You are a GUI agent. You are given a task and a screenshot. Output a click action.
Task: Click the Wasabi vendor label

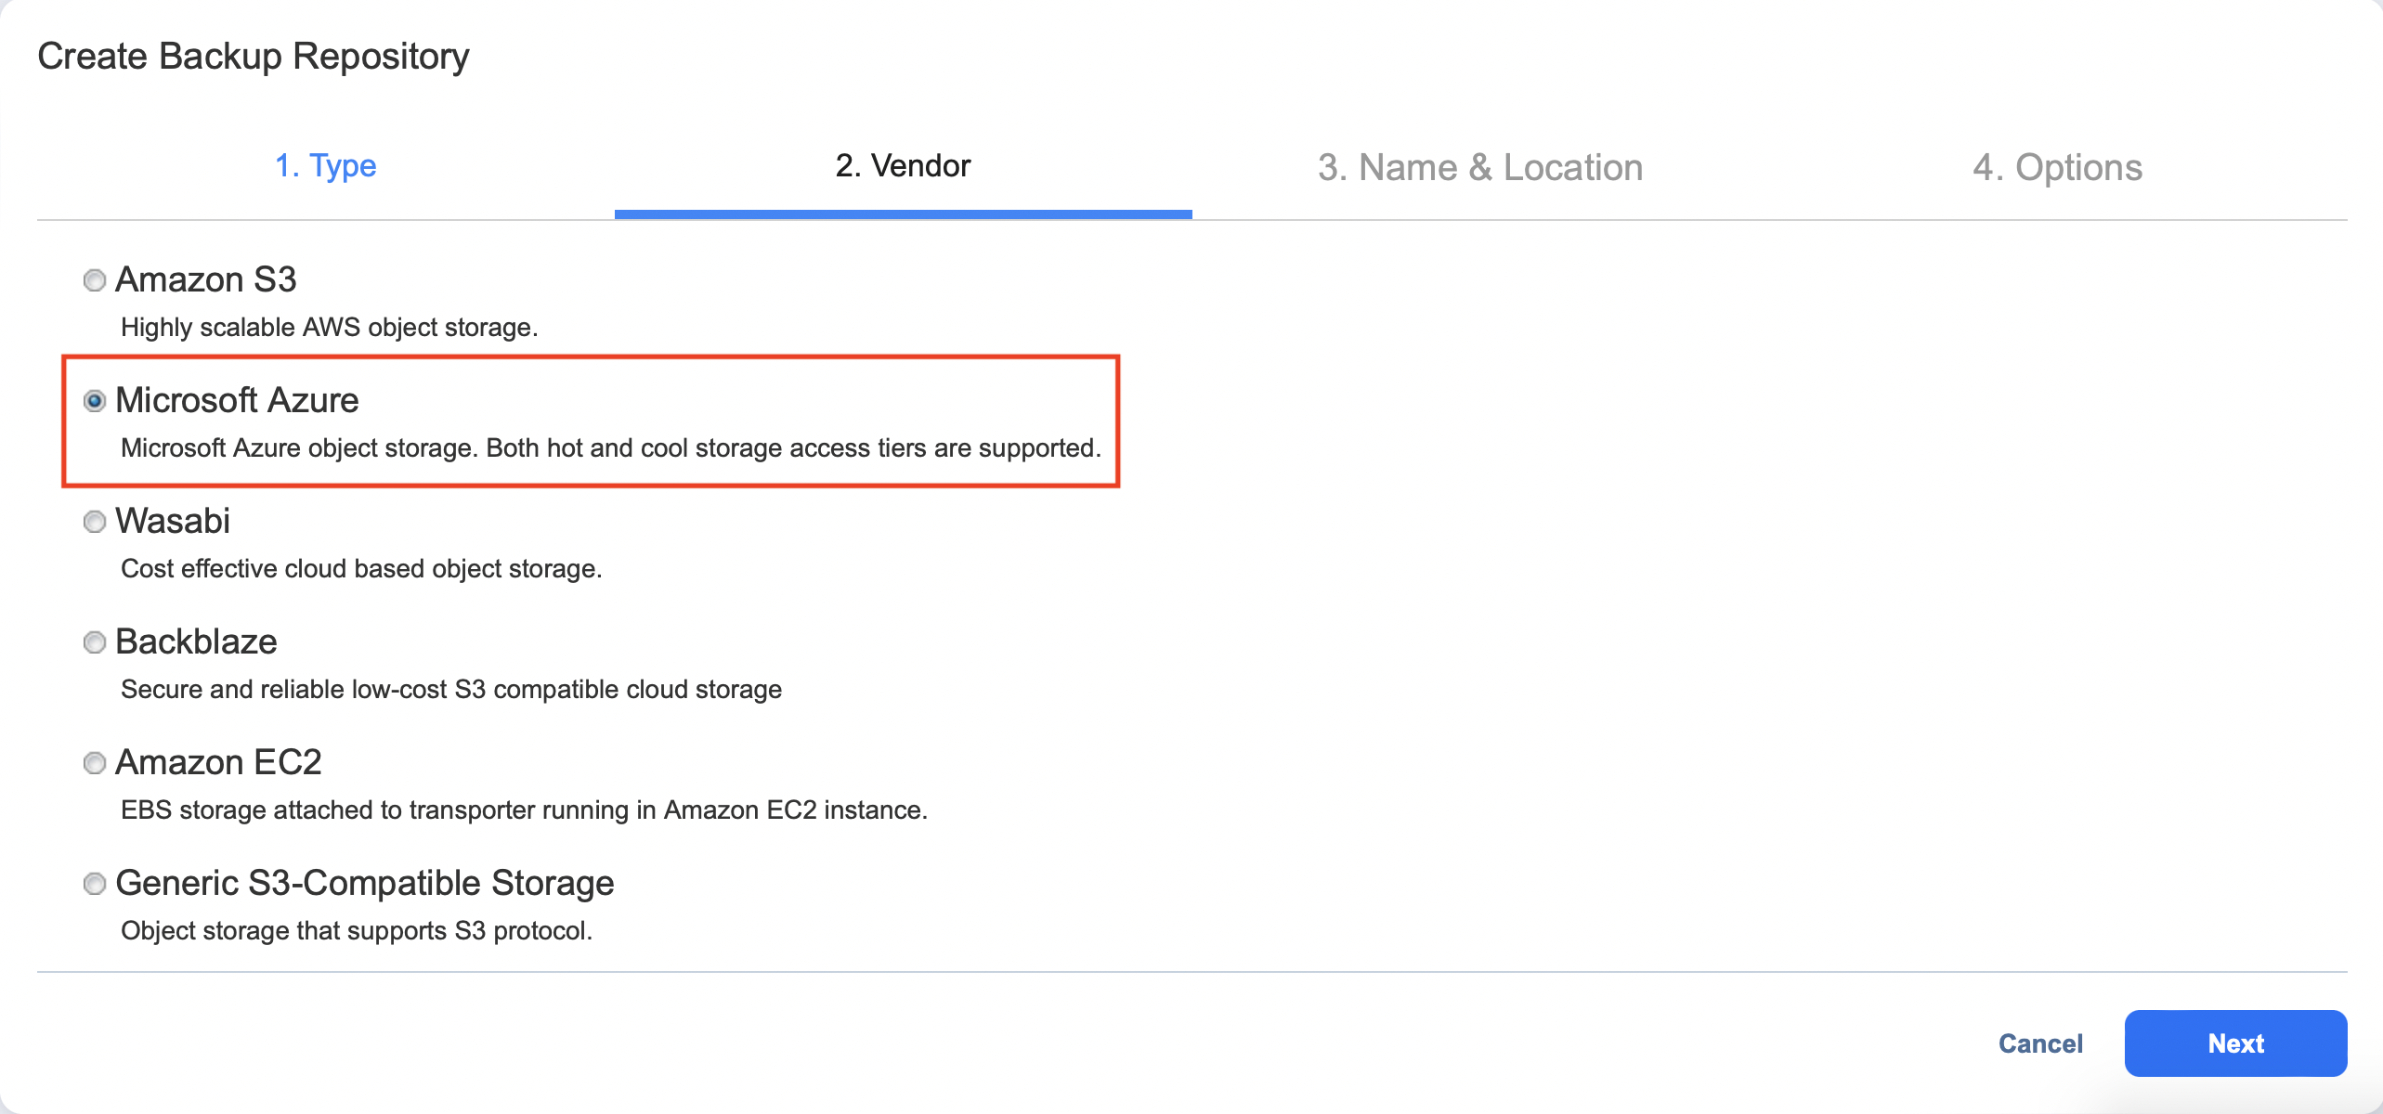(x=173, y=522)
